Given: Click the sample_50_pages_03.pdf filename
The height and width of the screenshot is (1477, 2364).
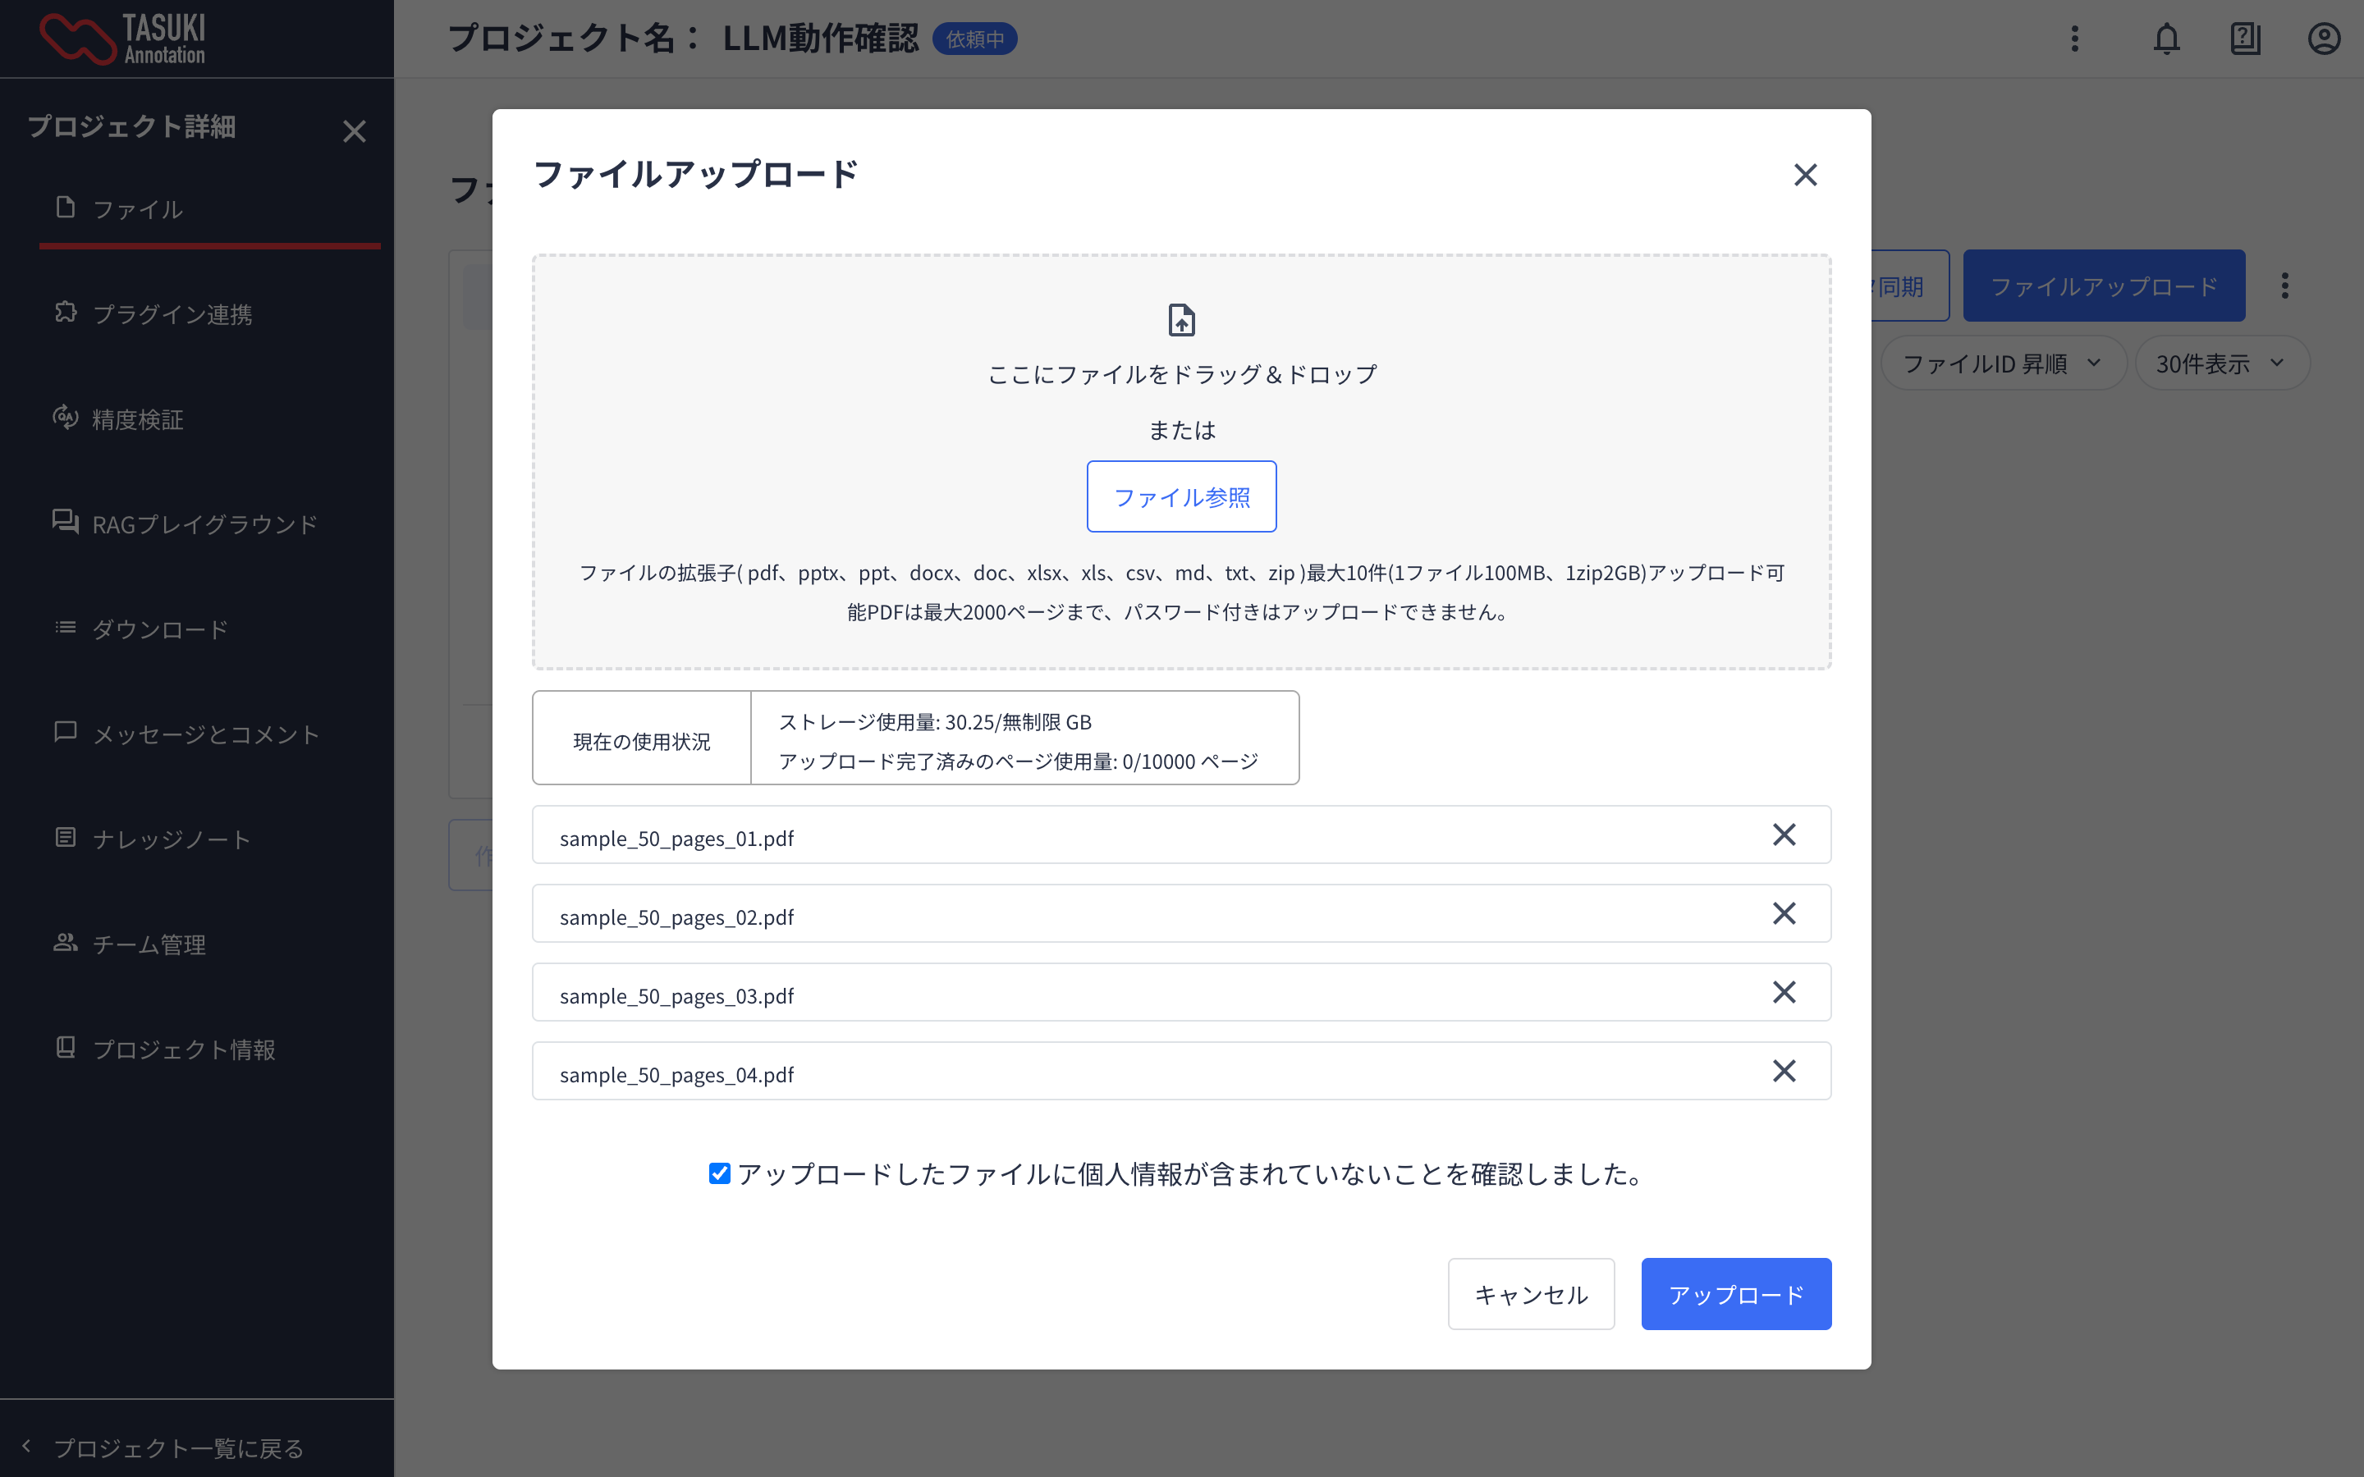Looking at the screenshot, I should click(x=677, y=996).
